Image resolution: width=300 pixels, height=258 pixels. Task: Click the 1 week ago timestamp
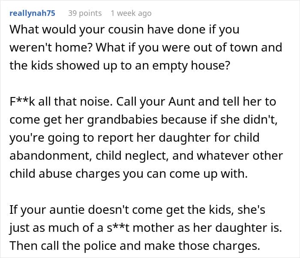pyautogui.click(x=131, y=13)
